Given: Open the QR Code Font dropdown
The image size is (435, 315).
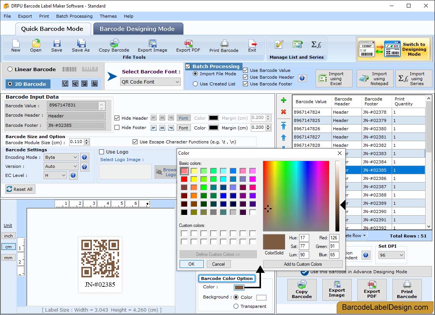Looking at the screenshot, I should point(151,82).
